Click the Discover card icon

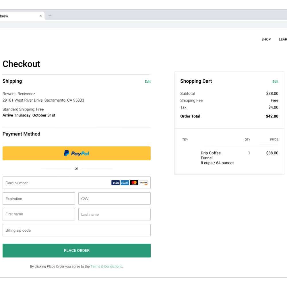143,183
